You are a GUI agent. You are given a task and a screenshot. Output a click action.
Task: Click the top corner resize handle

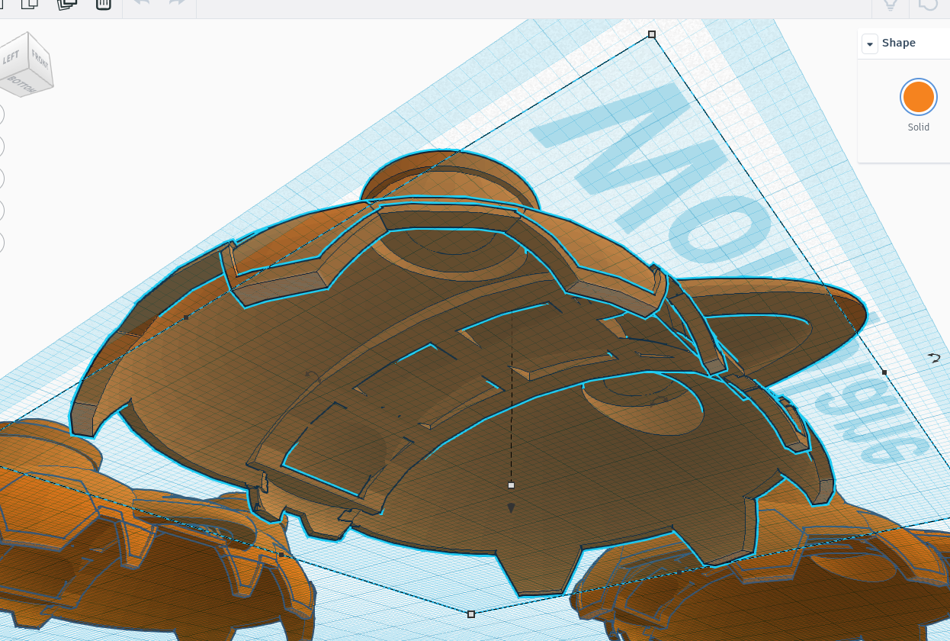(x=652, y=34)
